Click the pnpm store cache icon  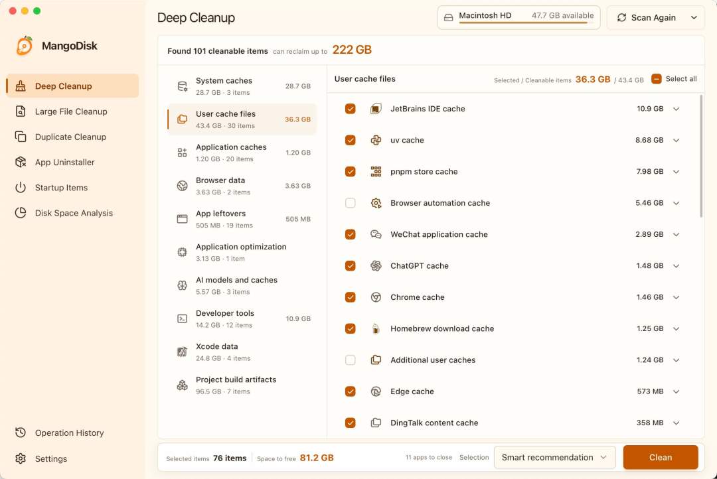[376, 171]
